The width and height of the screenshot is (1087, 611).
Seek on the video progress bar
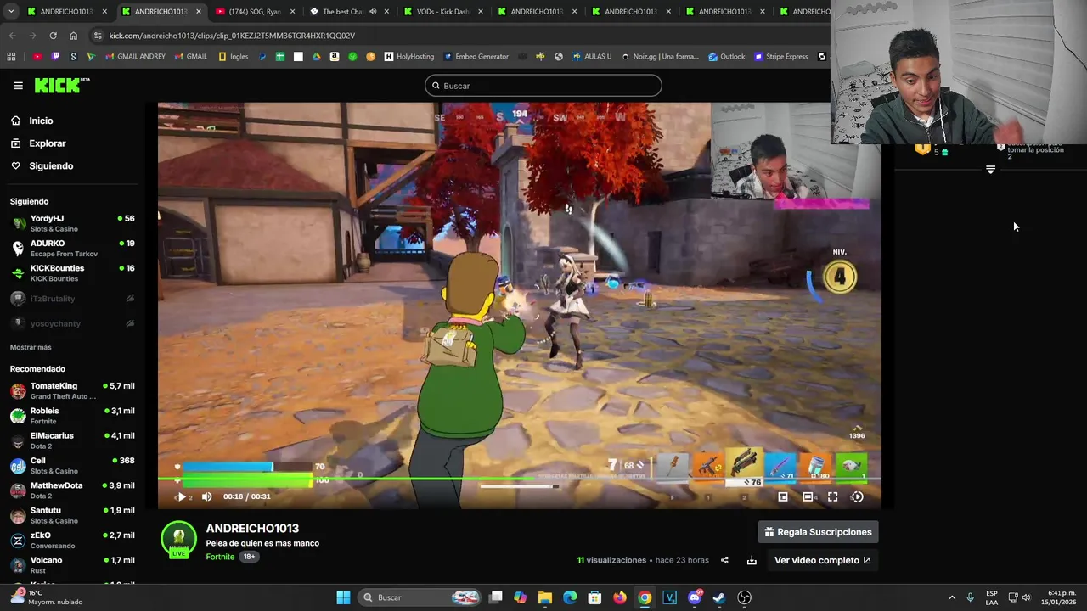(x=519, y=480)
